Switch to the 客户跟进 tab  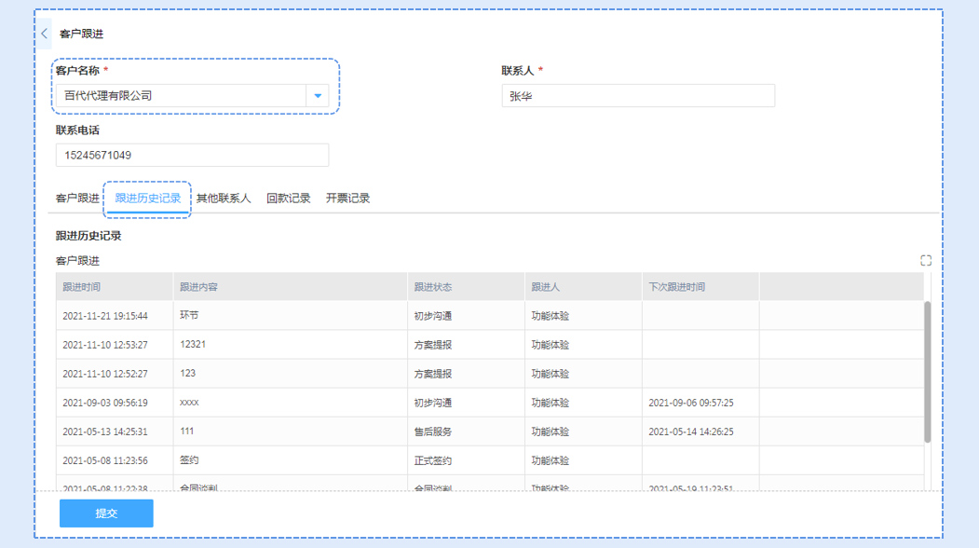point(77,199)
